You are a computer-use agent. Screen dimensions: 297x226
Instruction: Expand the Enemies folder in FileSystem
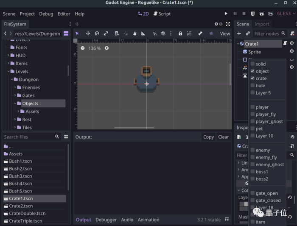(x=15, y=88)
